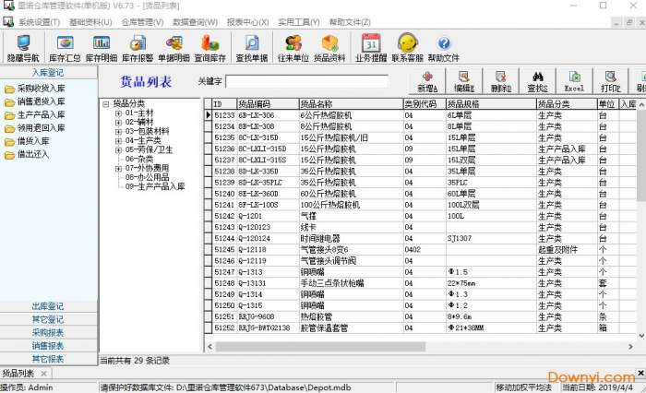This screenshot has width=646, height=393.
Task: Open 采购收货入库 folder
Action: pyautogui.click(x=35, y=89)
